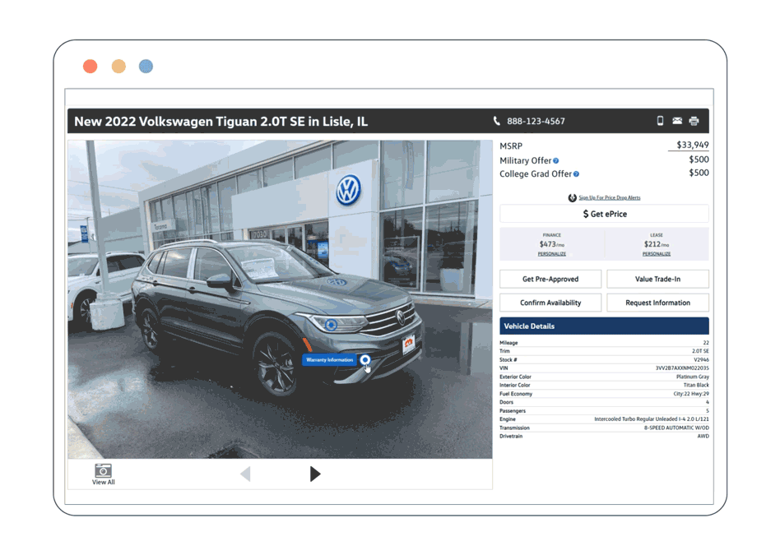
Task: Click the Drivetrain AWD value
Action: (703, 436)
